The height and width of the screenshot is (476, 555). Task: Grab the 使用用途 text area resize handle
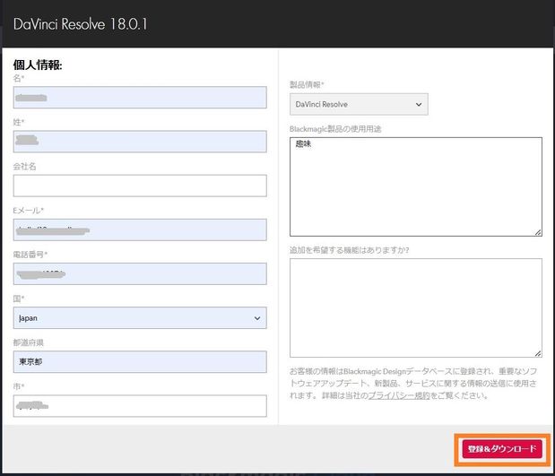538,232
